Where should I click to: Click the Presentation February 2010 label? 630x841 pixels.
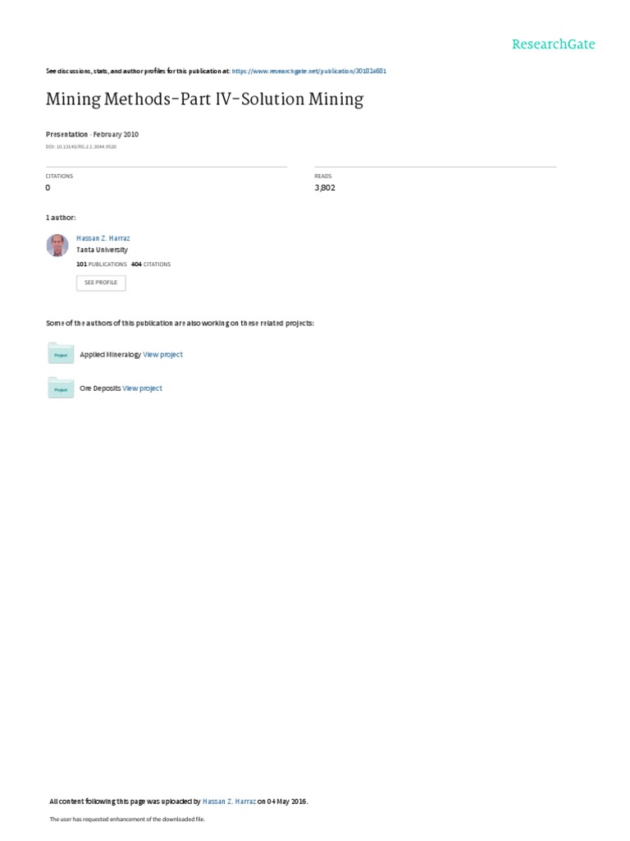[92, 135]
